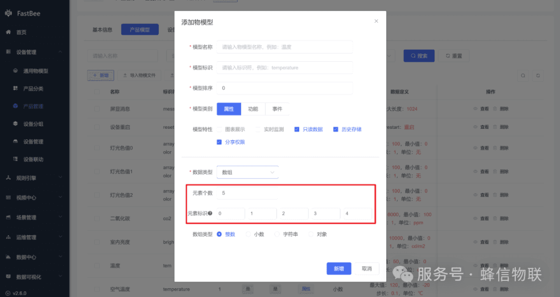Close the 添加物模型 dialog with X
The height and width of the screenshot is (297, 560).
pyautogui.click(x=376, y=21)
